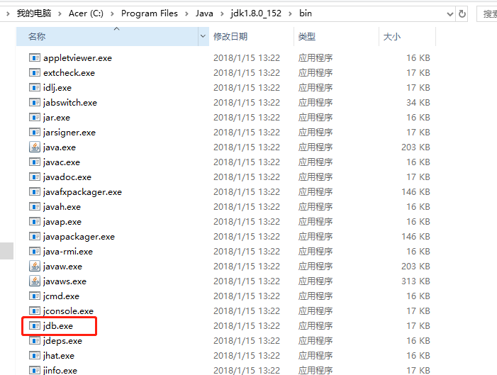Click the jdb.exe file icon
The width and height of the screenshot is (497, 375).
click(35, 326)
